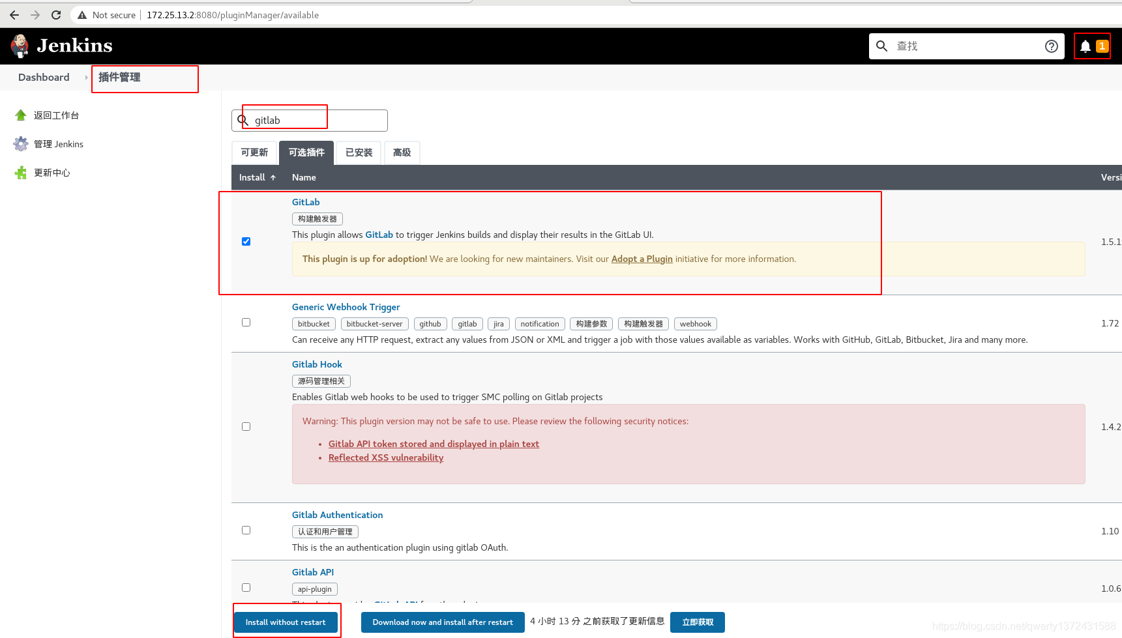Screen dimensions: 1122x638
Task: Open the 已安装 tab
Action: pos(359,152)
